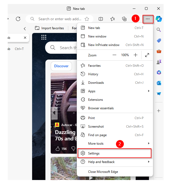171x184 pixels.
Task: Select the Discover feed tab
Action: point(61,66)
